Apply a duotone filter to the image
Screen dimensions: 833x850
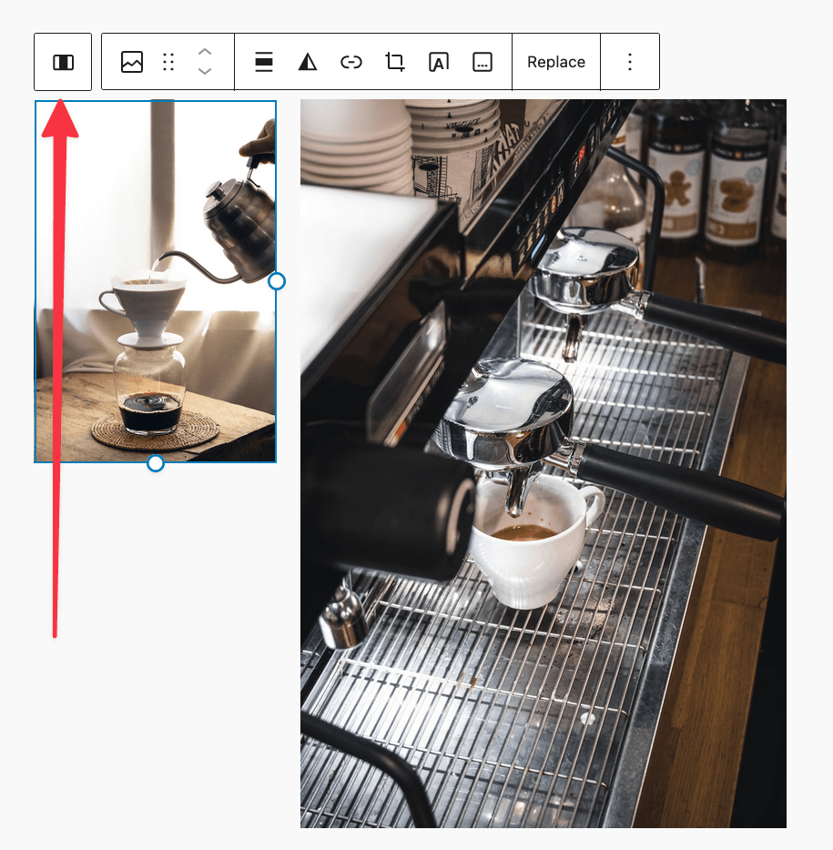pos(307,62)
